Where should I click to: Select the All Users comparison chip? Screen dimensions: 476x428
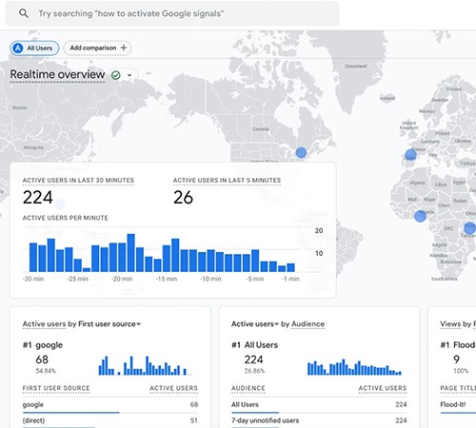click(x=34, y=49)
